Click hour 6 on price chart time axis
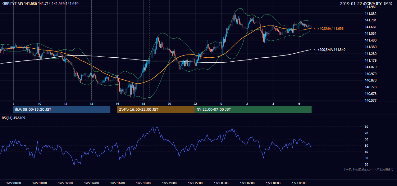This screenshot has height=186, width=397. click(x=299, y=104)
